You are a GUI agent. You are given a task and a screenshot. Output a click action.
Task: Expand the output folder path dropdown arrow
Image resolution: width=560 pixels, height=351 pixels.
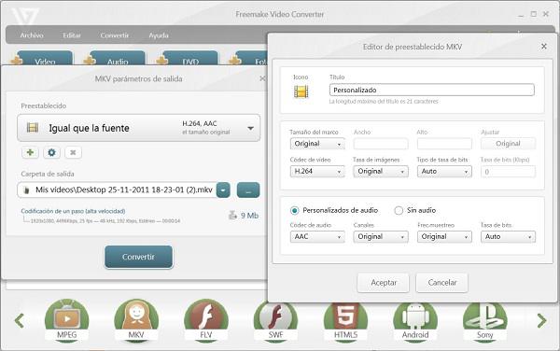223,190
